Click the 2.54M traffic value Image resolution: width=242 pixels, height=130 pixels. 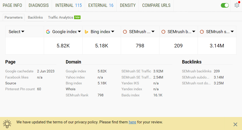click(x=158, y=77)
